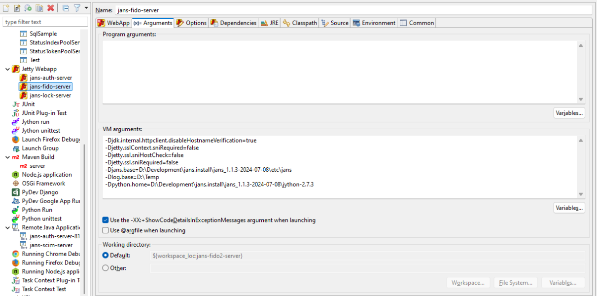Collapse all launch configuration tree nodes
This screenshot has width=597, height=296.
tap(66, 8)
